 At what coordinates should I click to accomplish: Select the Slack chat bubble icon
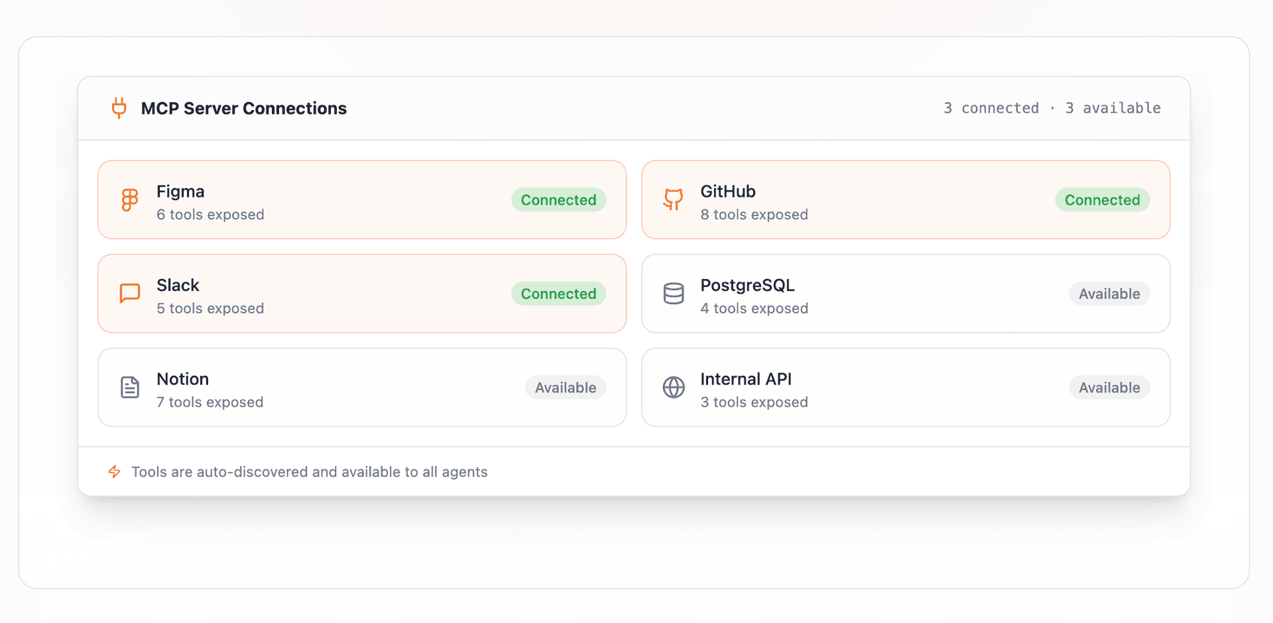(x=130, y=294)
